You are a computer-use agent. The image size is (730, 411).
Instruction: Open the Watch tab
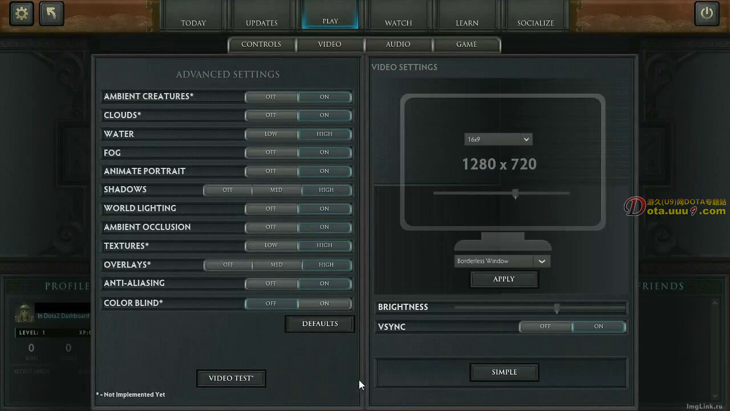click(x=399, y=15)
